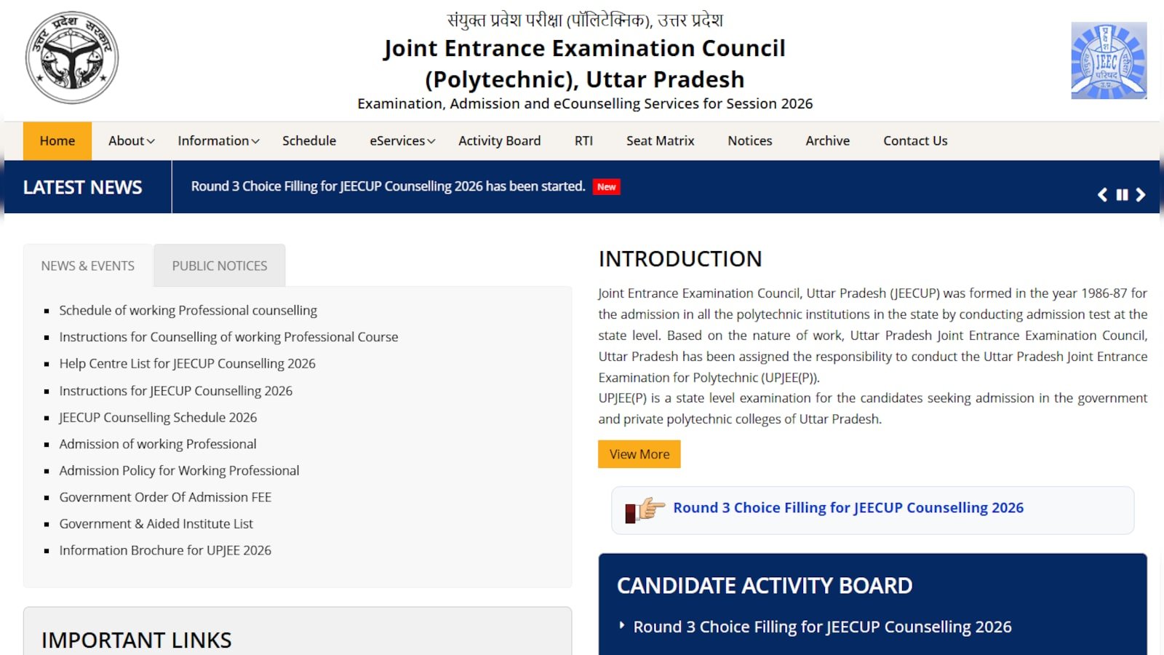Image resolution: width=1164 pixels, height=655 pixels.
Task: Pause the latest news ticker
Action: click(1122, 194)
